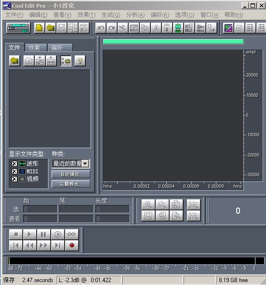Switch to 效果 tab in organizer
The width and height of the screenshot is (266, 285).
click(36, 48)
